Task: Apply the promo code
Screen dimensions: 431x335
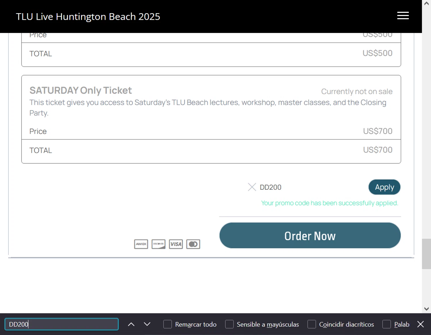Action: pos(384,187)
